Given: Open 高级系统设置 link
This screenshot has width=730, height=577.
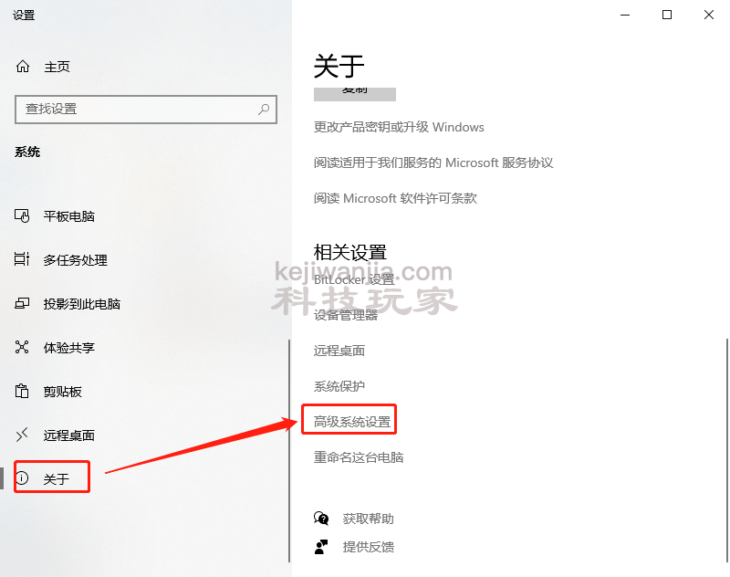Looking at the screenshot, I should 352,422.
